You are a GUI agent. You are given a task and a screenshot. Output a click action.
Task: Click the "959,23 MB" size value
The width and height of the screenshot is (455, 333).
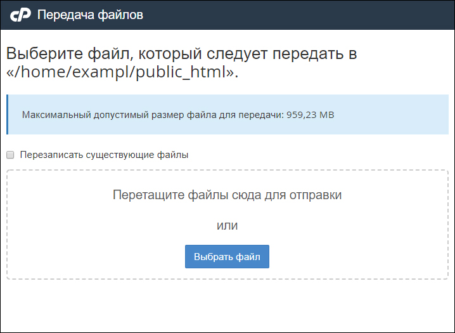click(311, 115)
